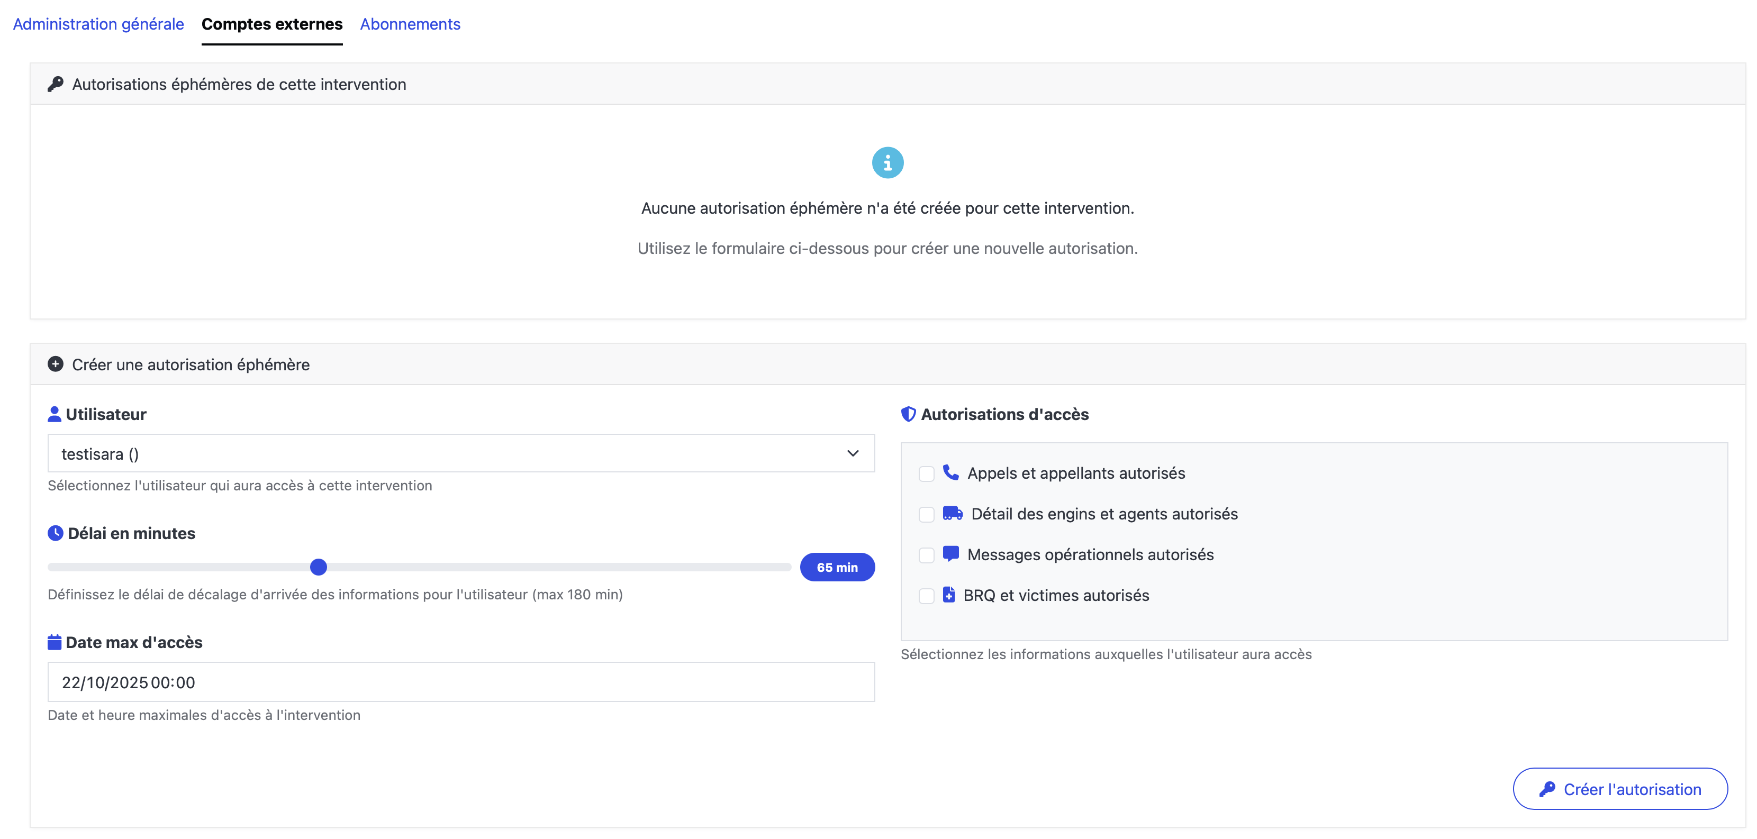Enable Appels et appellants autorisés checkbox
The width and height of the screenshot is (1757, 839).
(x=926, y=473)
